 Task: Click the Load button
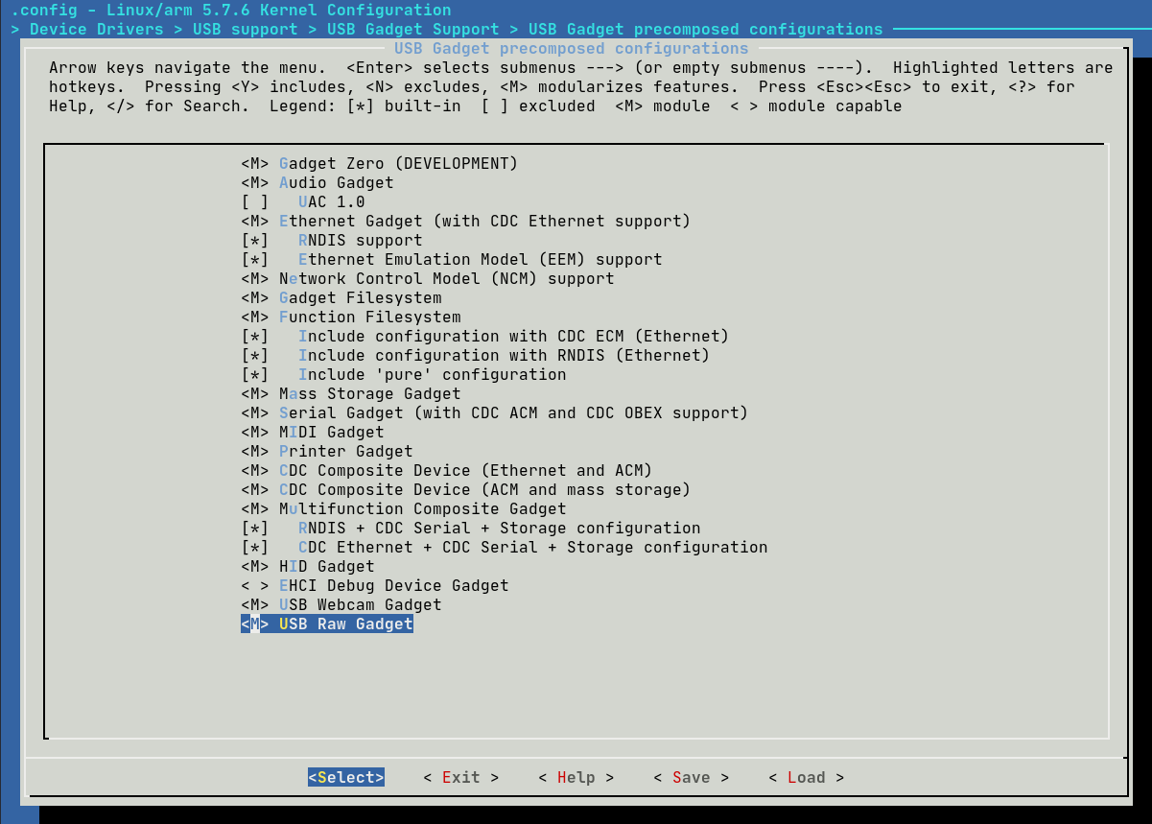point(806,777)
